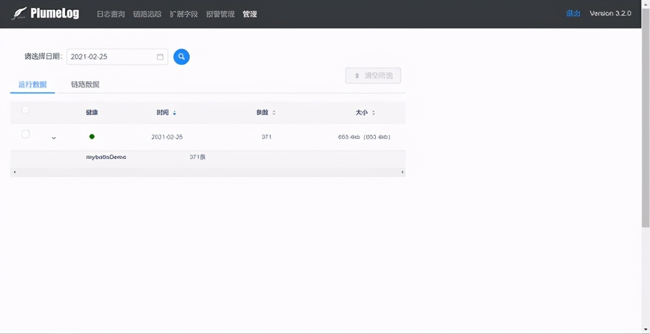This screenshot has height=334, width=650.
Task: Select the highlighted 管理 navigation item
Action: coord(249,14)
